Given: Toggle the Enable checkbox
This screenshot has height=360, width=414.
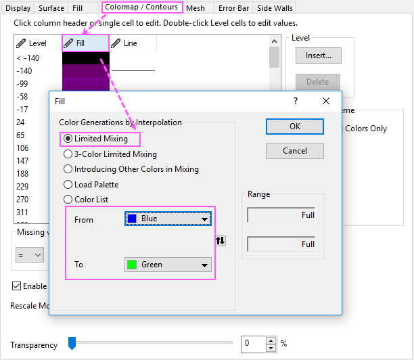Looking at the screenshot, I should (16, 286).
